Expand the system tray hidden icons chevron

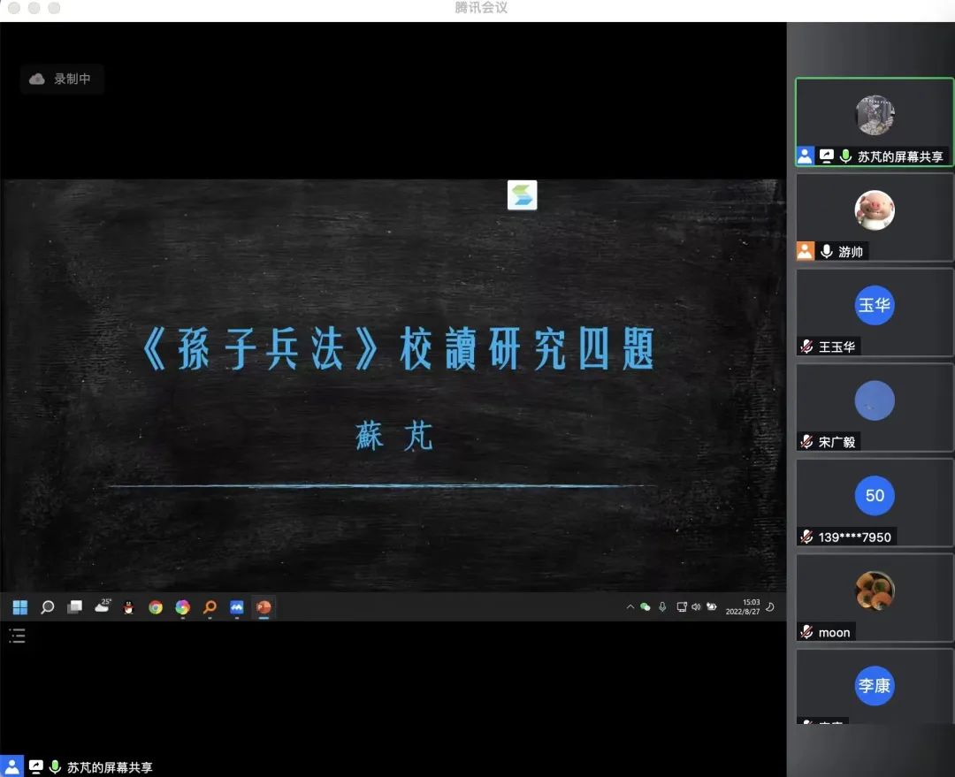(630, 607)
